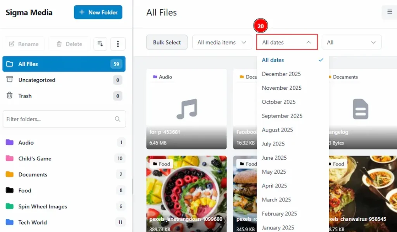397x232 pixels.
Task: Collapse the All dates dropdown
Action: point(287,42)
